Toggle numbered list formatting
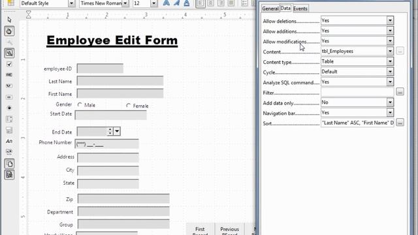418x235 pixels. (x=244, y=3)
